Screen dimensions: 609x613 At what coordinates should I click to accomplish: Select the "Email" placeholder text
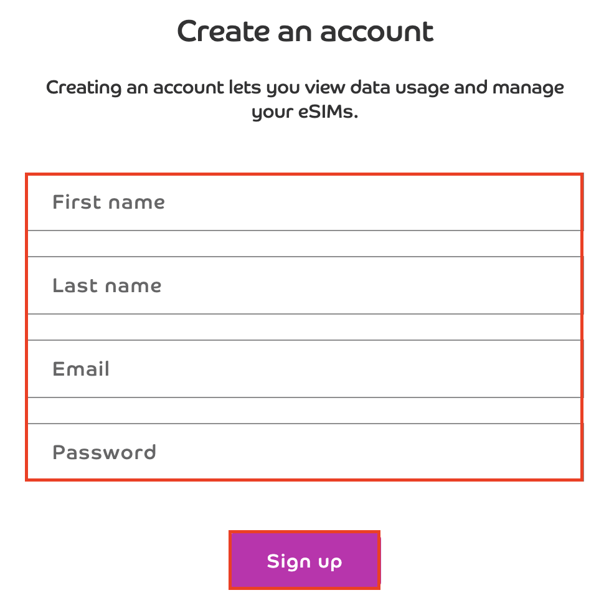(x=81, y=369)
